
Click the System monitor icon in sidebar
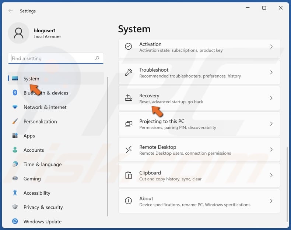[15, 78]
